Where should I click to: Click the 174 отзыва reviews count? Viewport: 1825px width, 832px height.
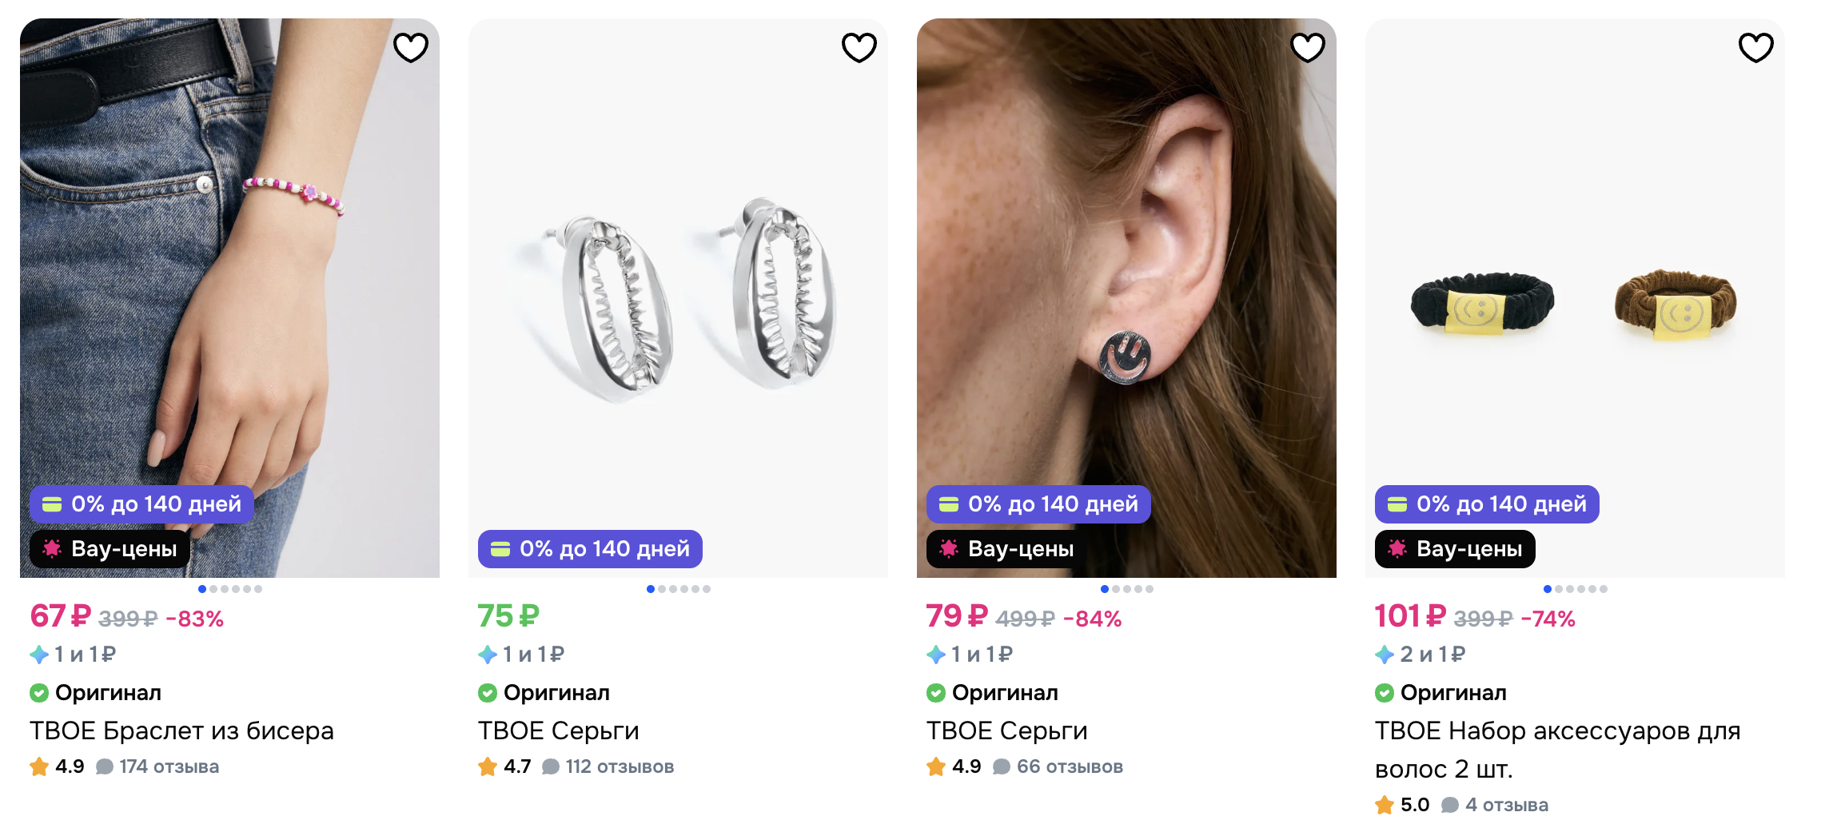tap(169, 766)
